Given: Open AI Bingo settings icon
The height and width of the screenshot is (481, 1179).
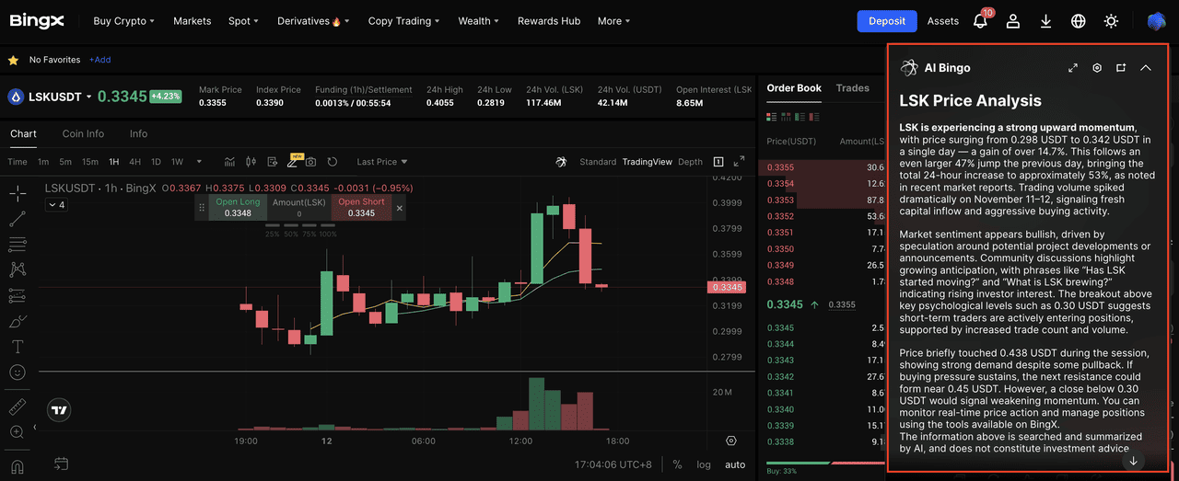Looking at the screenshot, I should 1097,68.
